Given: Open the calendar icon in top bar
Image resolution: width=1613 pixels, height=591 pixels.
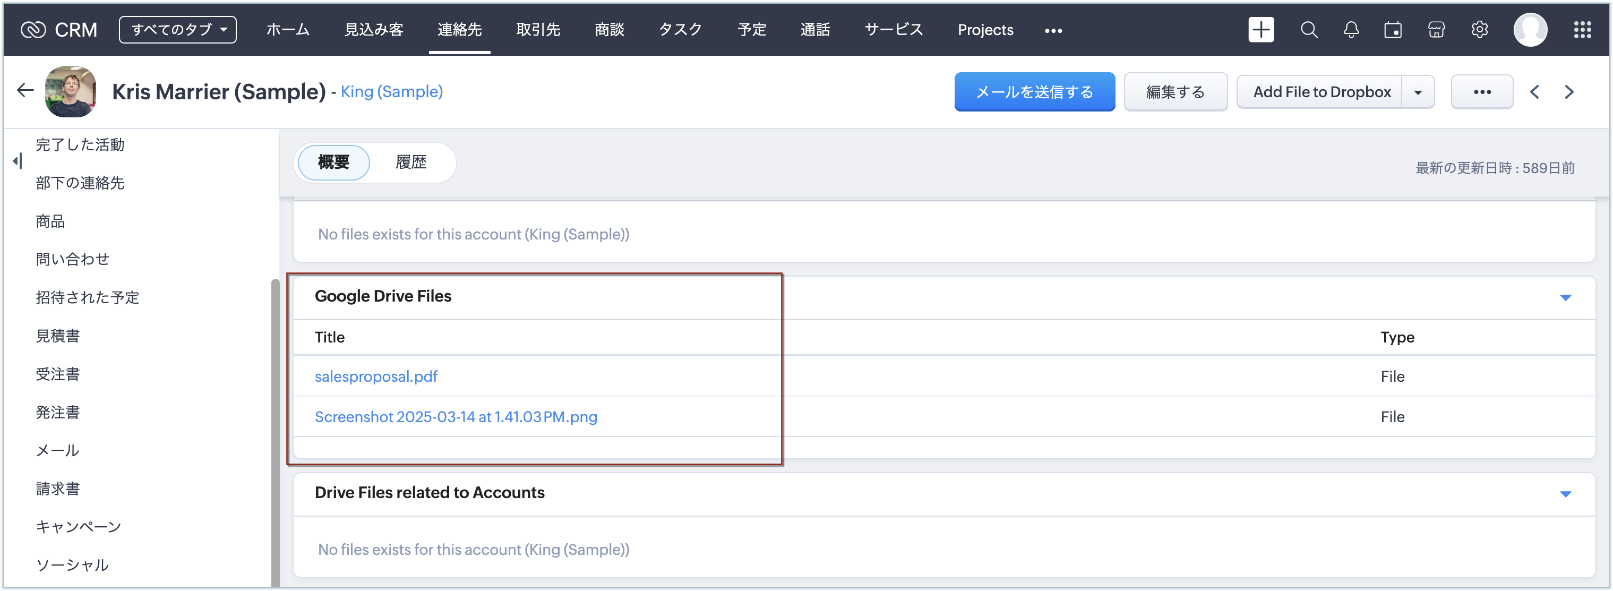Looking at the screenshot, I should point(1393,29).
